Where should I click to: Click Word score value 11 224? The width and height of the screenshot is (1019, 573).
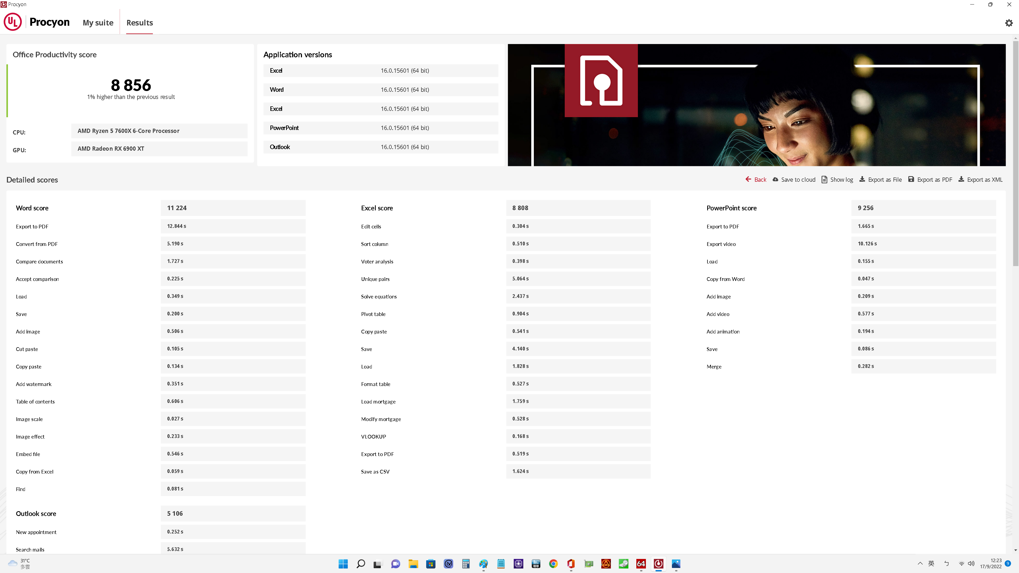click(x=233, y=208)
